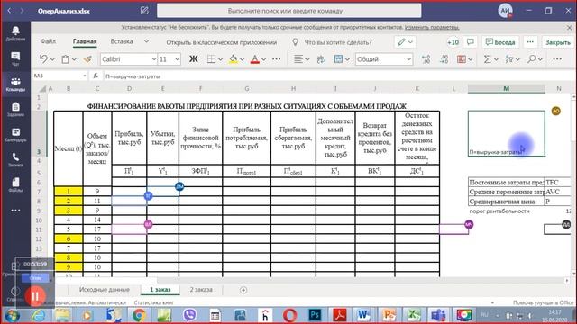Viewport: 577px width, 324px height.
Task: Open the Sort and Filter icon
Action: pyautogui.click(x=509, y=59)
